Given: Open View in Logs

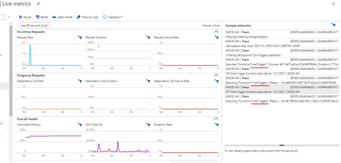Looking at the screenshot, I should 87,17.
